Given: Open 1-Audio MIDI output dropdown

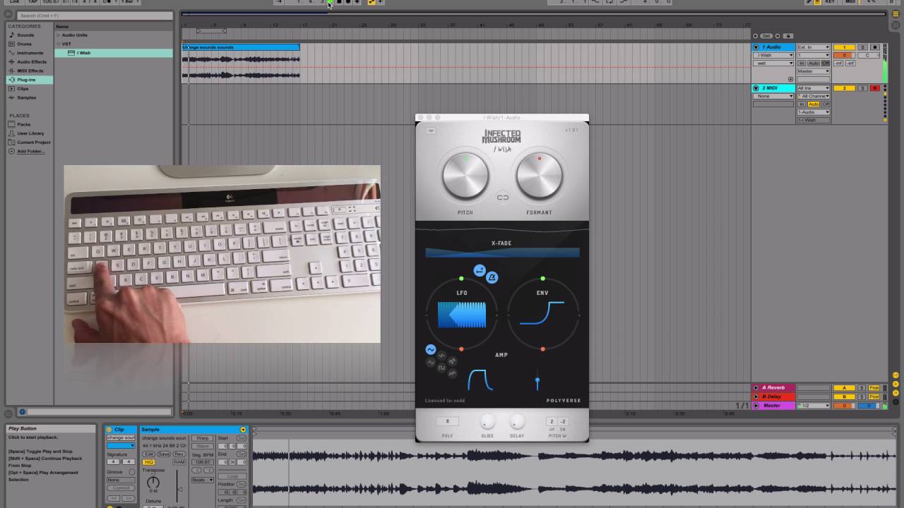Looking at the screenshot, I should (813, 112).
